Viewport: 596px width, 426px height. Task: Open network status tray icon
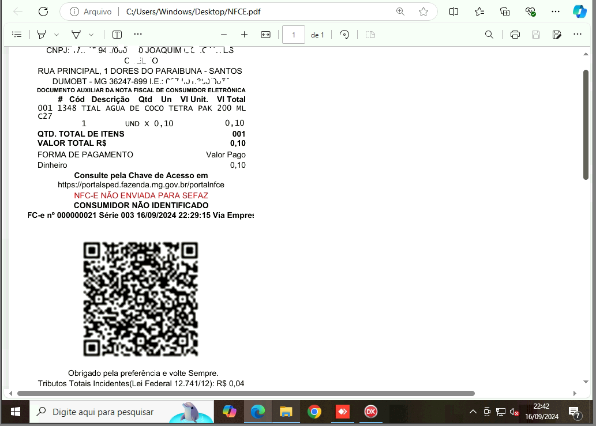501,412
